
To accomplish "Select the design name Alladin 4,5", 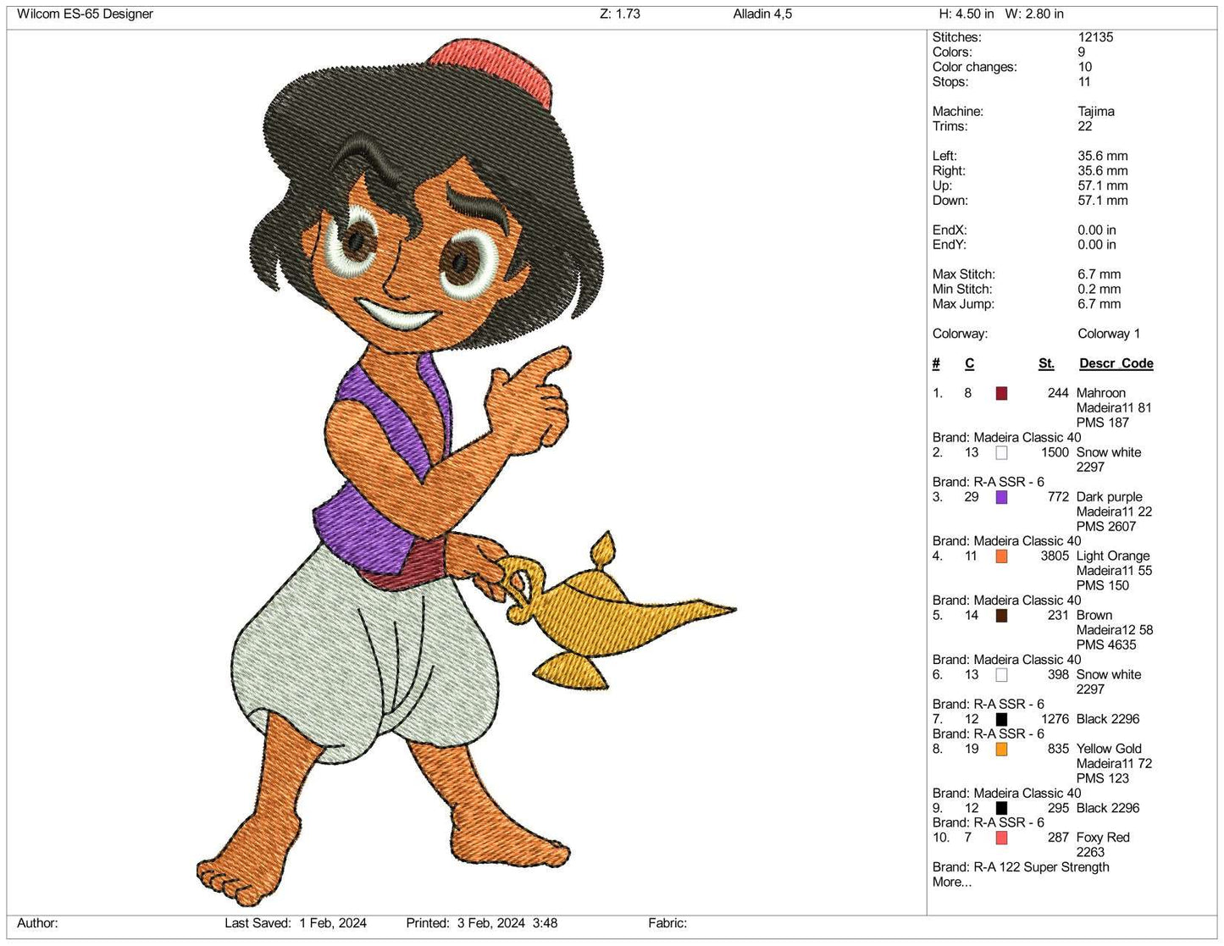I will point(762,14).
